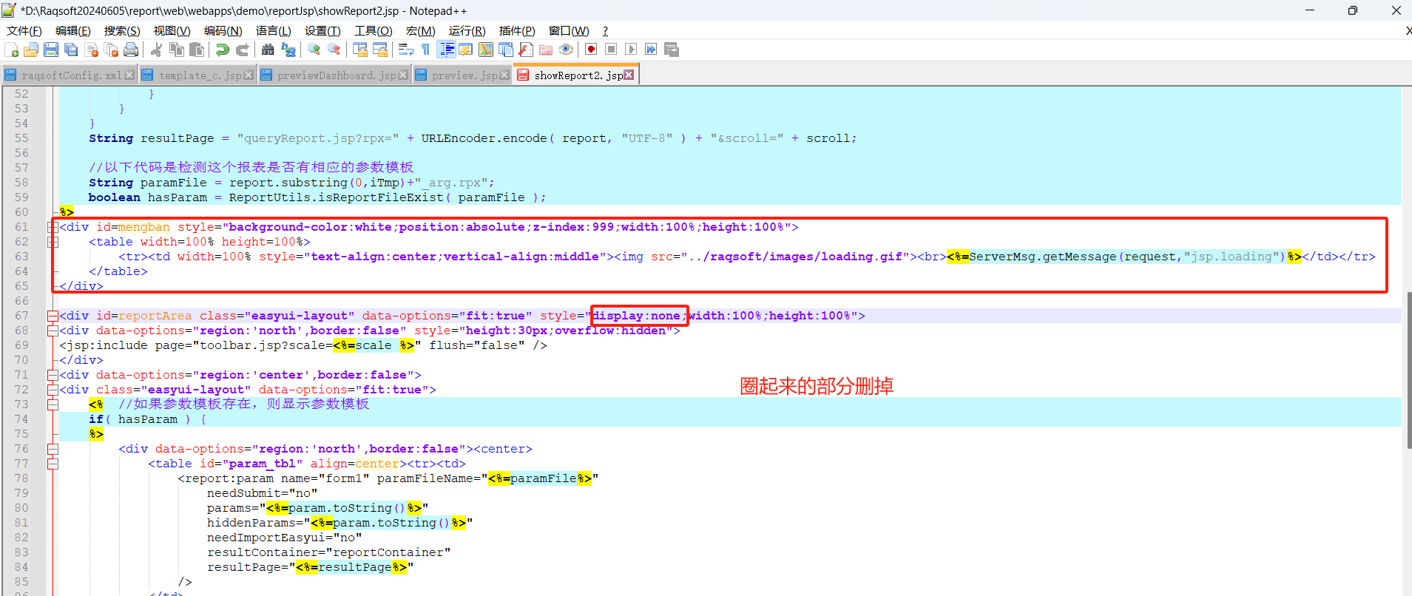The width and height of the screenshot is (1412, 596).
Task: Open the 语言(L) menu
Action: (x=274, y=30)
